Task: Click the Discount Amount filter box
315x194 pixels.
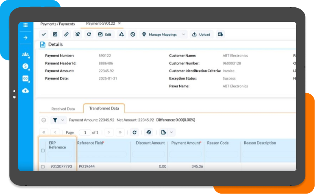Action: (x=148, y=154)
